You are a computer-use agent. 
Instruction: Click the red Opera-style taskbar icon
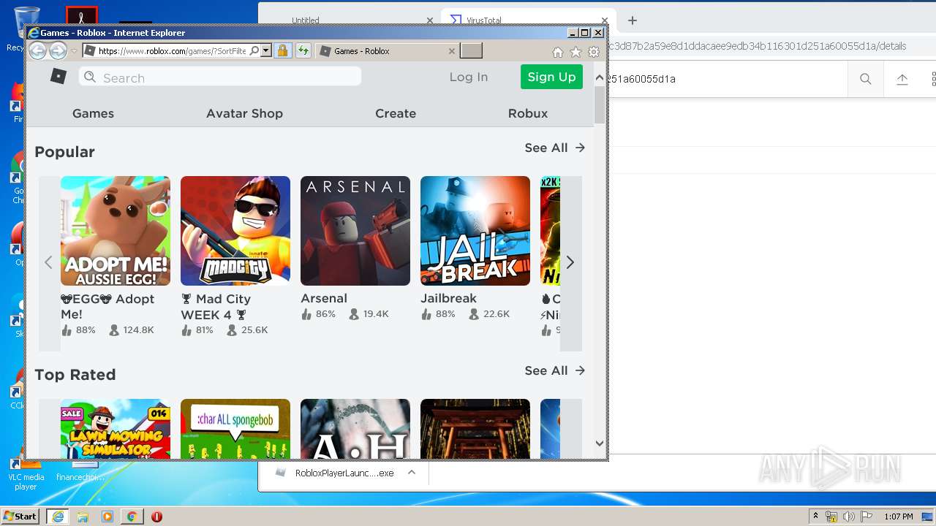coord(156,517)
